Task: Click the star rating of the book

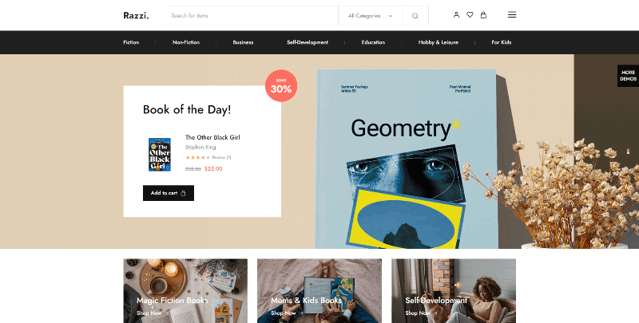Action: 197,157
